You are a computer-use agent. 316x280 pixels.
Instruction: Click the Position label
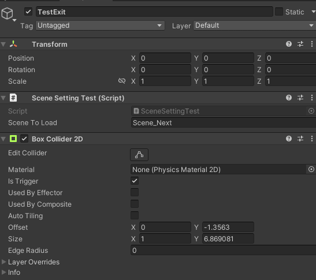pyautogui.click(x=21, y=58)
